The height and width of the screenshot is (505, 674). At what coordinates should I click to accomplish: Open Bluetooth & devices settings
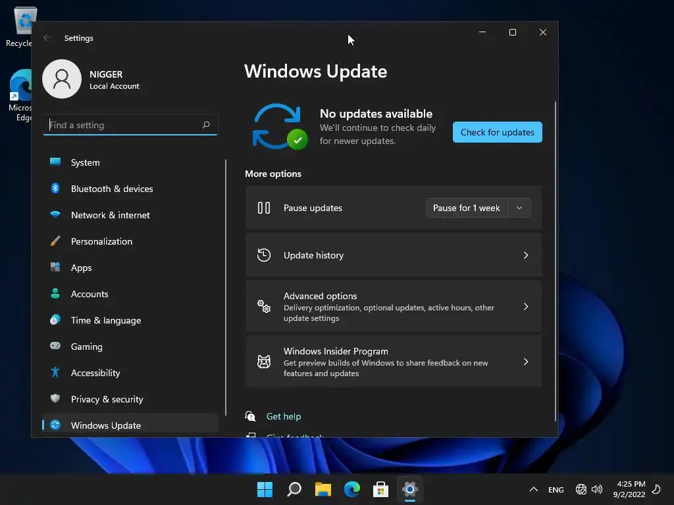tap(130, 189)
